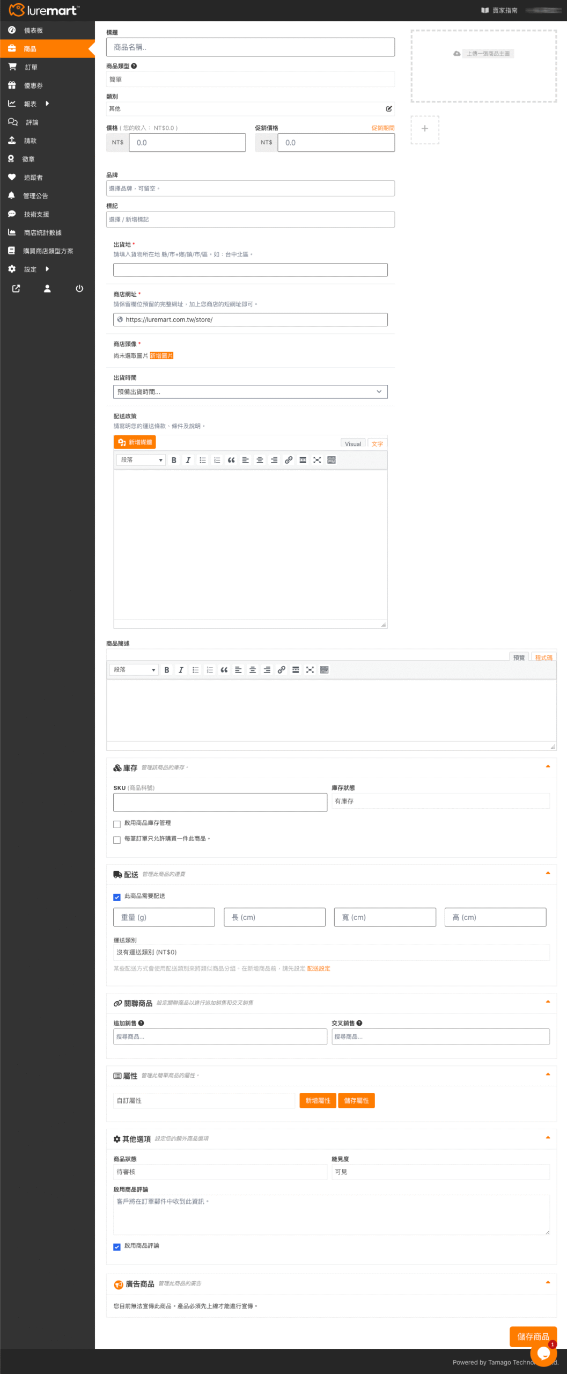Viewport: 567px width, 1374px height.
Task: Click edit icon in 類別 field
Action: pos(389,109)
